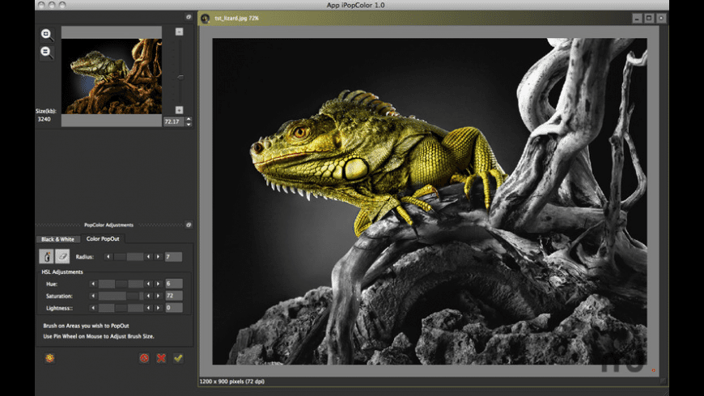Select the eraser tool

tap(62, 256)
